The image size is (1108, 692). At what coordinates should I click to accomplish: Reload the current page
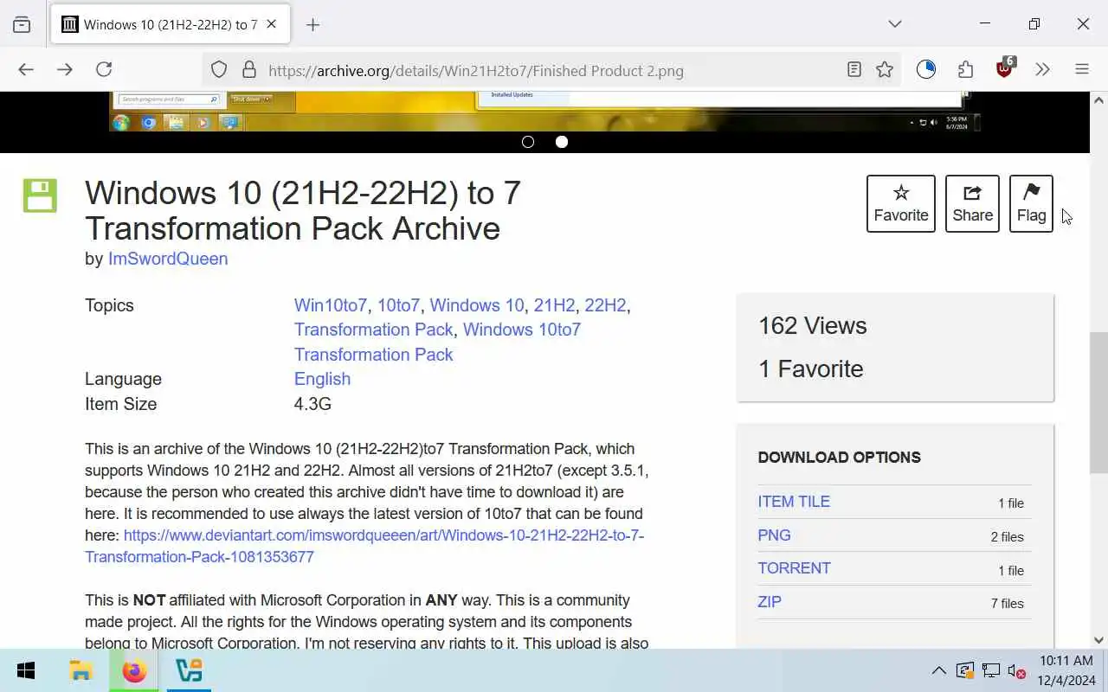104,70
